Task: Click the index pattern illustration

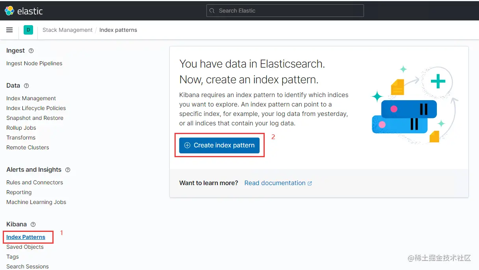Action: point(415,105)
